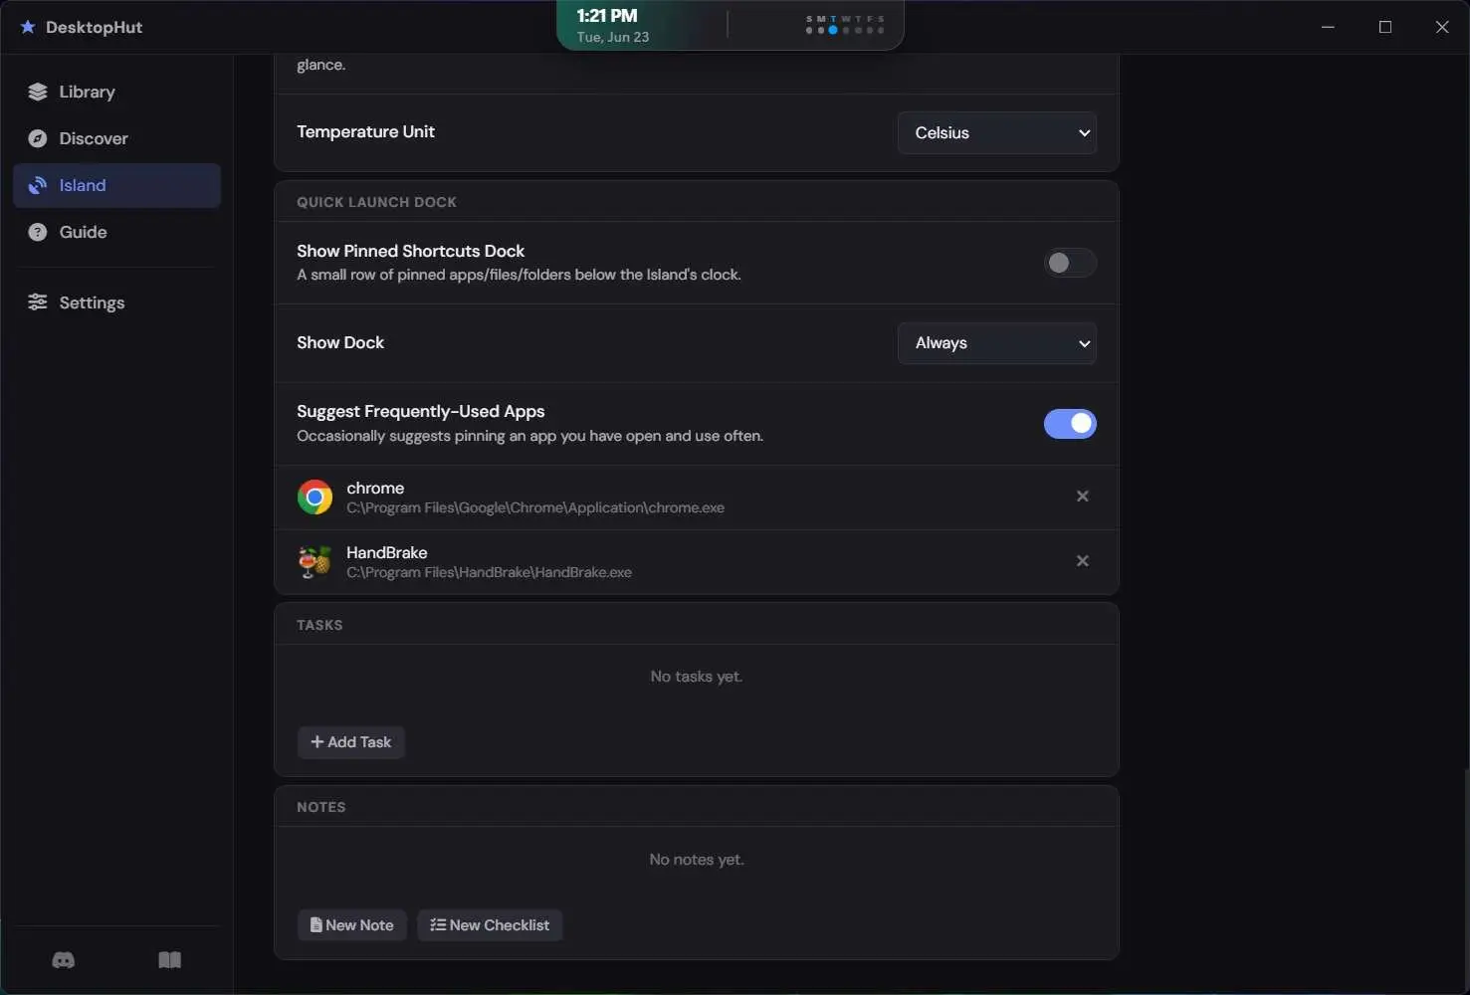Click the Library stack icon

(38, 92)
